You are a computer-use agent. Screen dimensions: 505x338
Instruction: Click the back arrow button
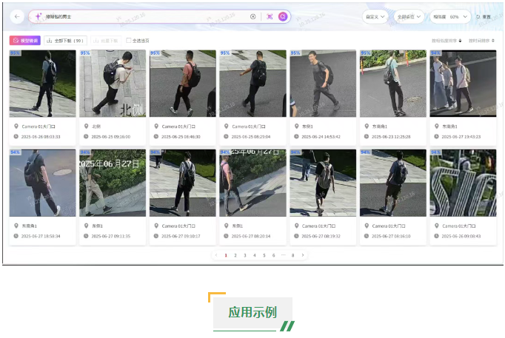(17, 16)
